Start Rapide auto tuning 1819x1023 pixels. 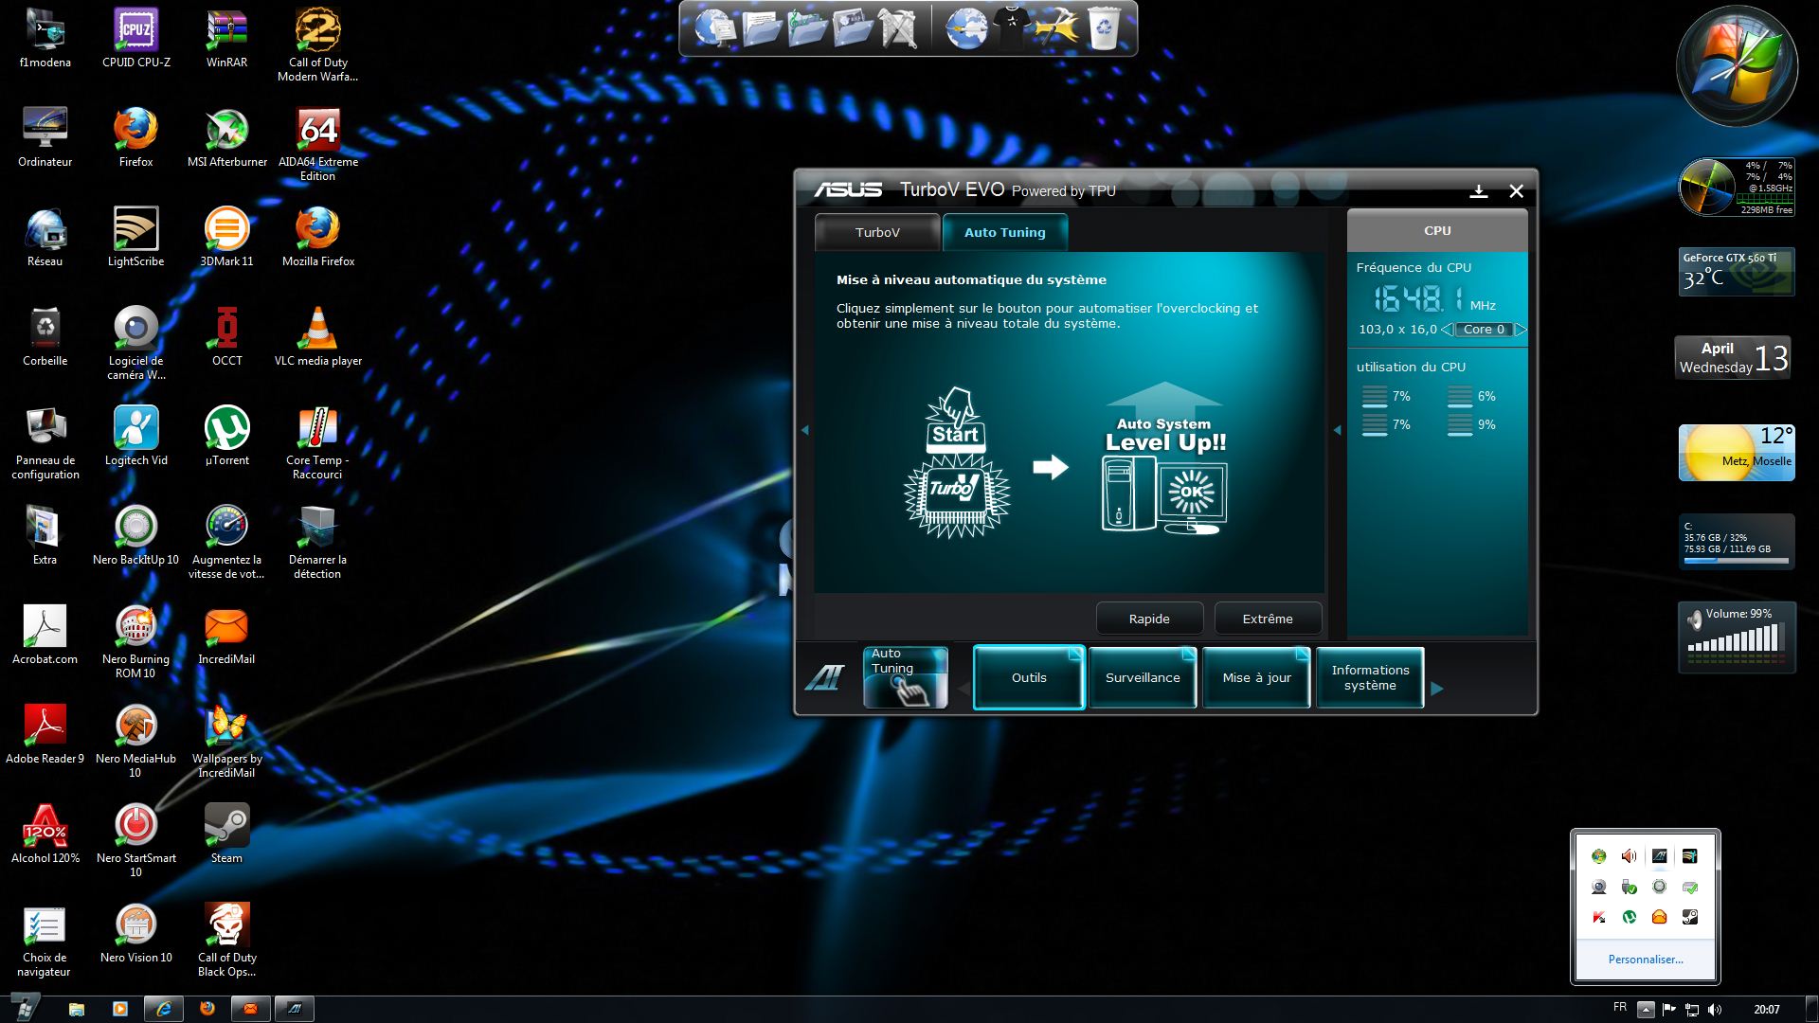click(1149, 619)
